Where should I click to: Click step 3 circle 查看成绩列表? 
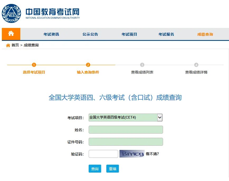point(142,65)
